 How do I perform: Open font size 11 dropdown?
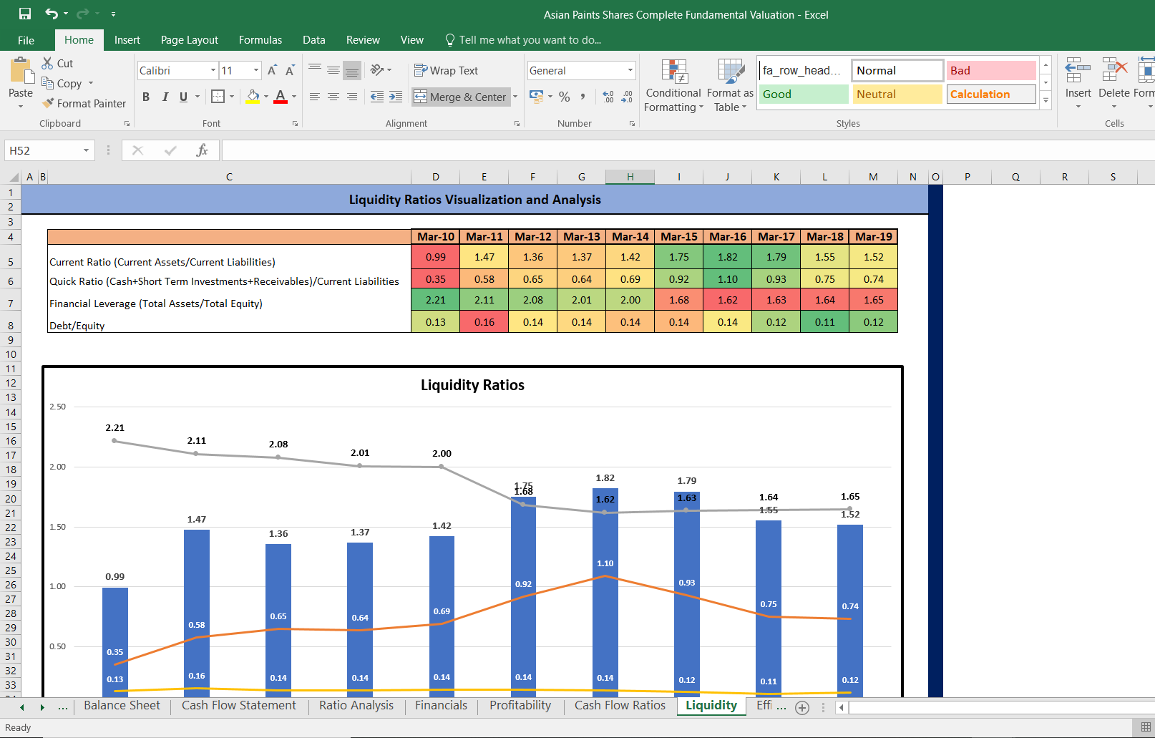point(256,70)
